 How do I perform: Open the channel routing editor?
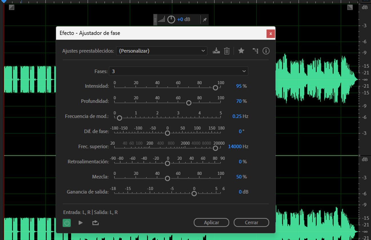[x=255, y=51]
